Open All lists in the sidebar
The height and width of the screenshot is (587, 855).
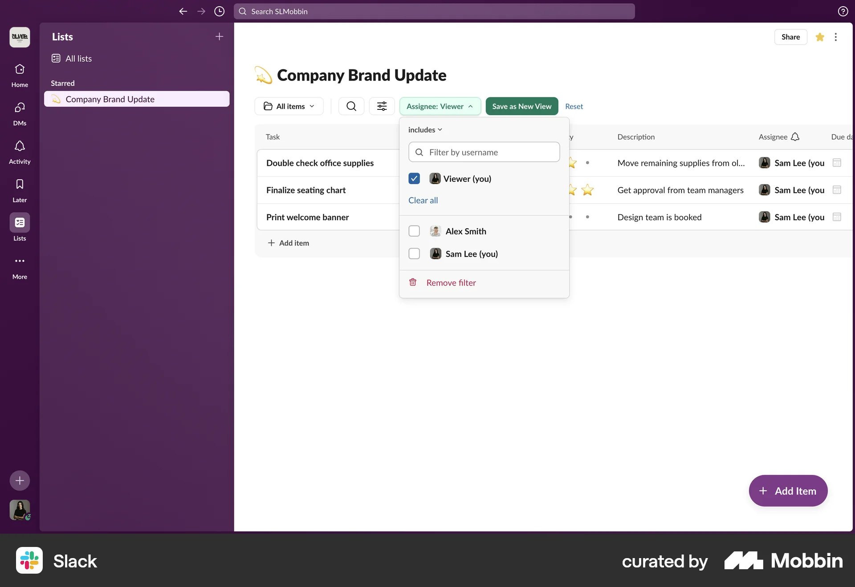[x=78, y=58]
